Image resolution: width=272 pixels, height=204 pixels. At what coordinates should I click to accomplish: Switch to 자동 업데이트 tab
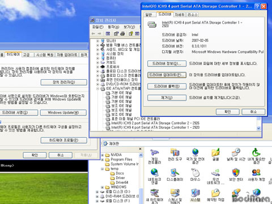(x=67, y=55)
